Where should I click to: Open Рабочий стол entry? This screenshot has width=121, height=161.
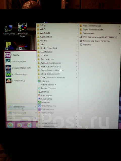(46, 109)
